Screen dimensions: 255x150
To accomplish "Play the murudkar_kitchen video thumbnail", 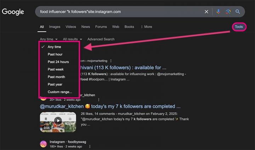I will coord(58,122).
